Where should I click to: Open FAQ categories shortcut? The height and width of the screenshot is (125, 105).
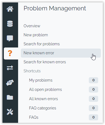click(x=42, y=108)
